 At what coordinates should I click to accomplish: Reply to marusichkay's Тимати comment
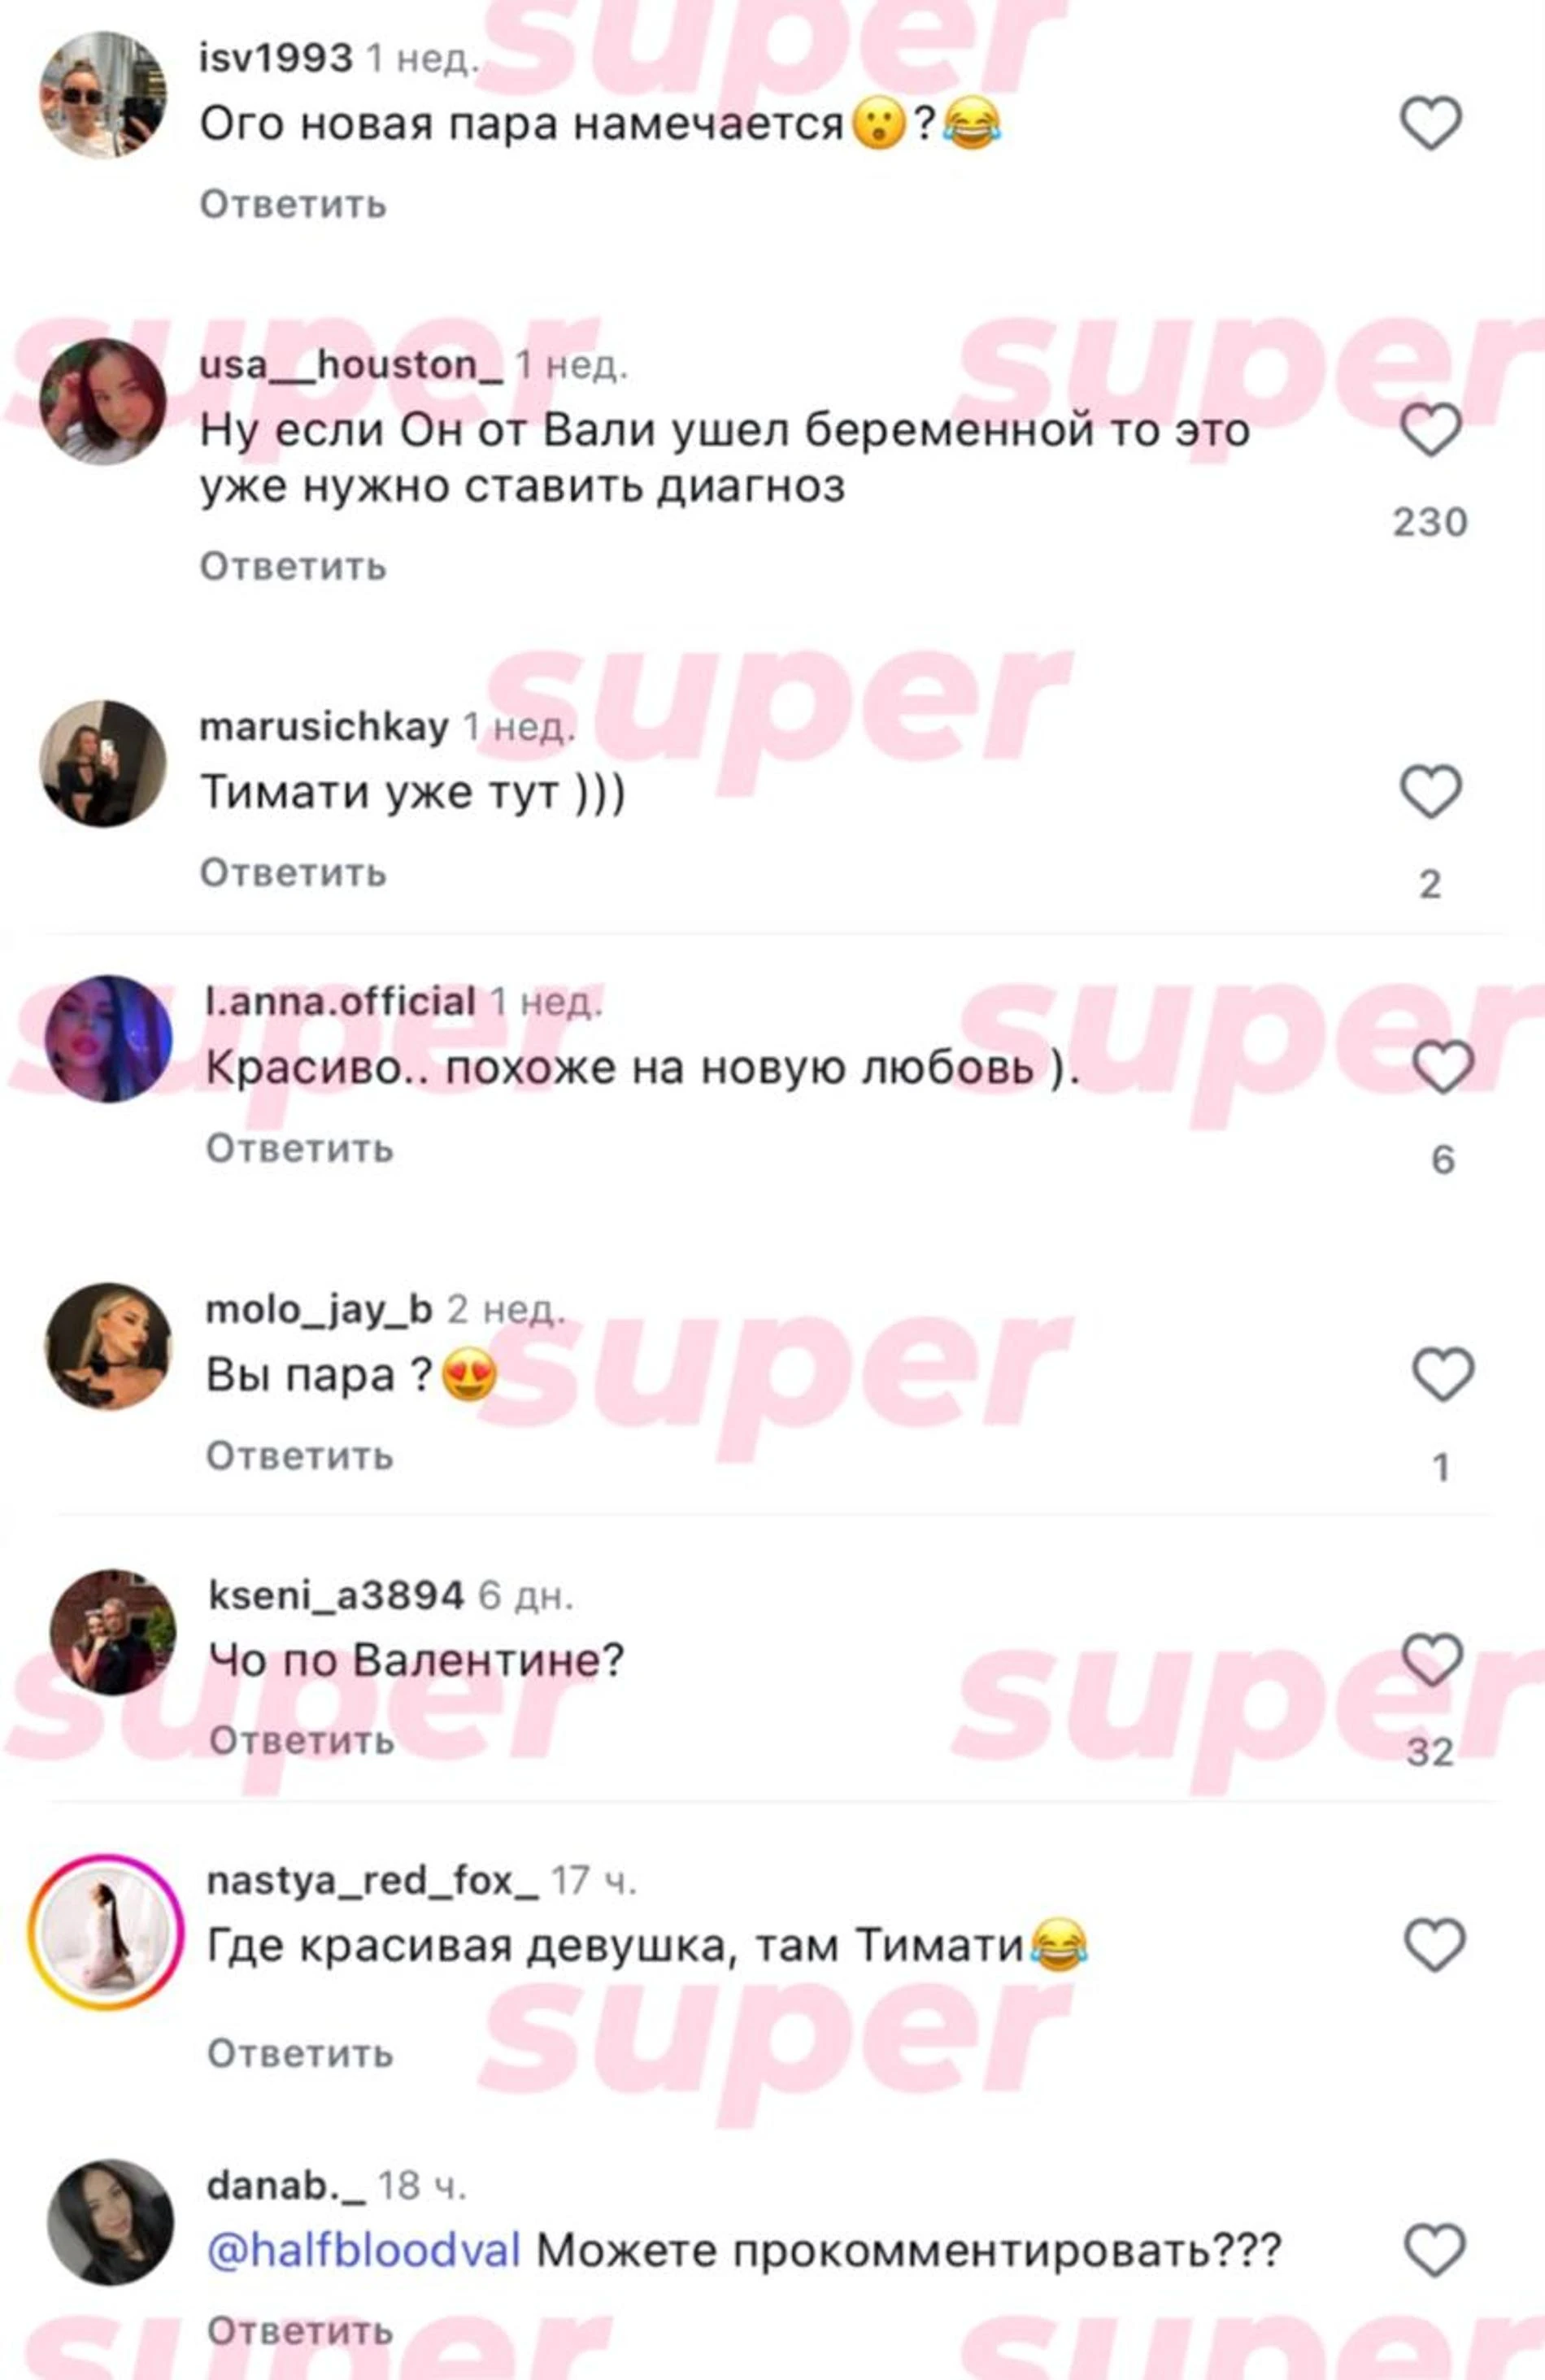point(293,873)
